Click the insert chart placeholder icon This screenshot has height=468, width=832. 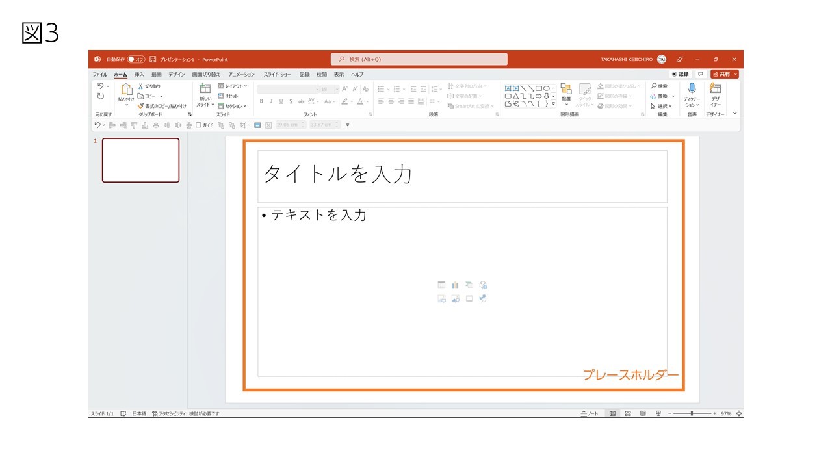456,285
